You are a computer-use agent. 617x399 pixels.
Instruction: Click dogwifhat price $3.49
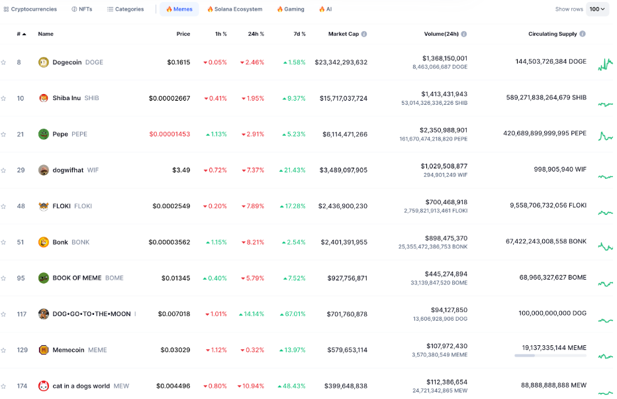point(181,170)
